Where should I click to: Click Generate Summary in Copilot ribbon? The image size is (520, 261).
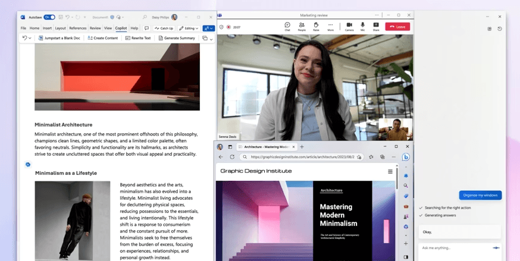tap(177, 38)
